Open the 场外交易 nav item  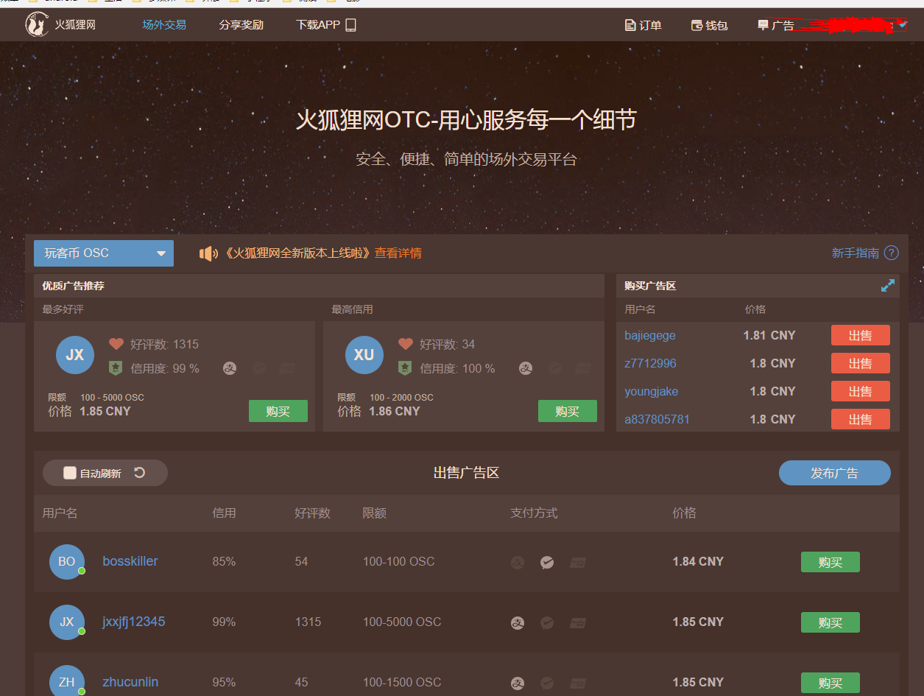click(164, 25)
